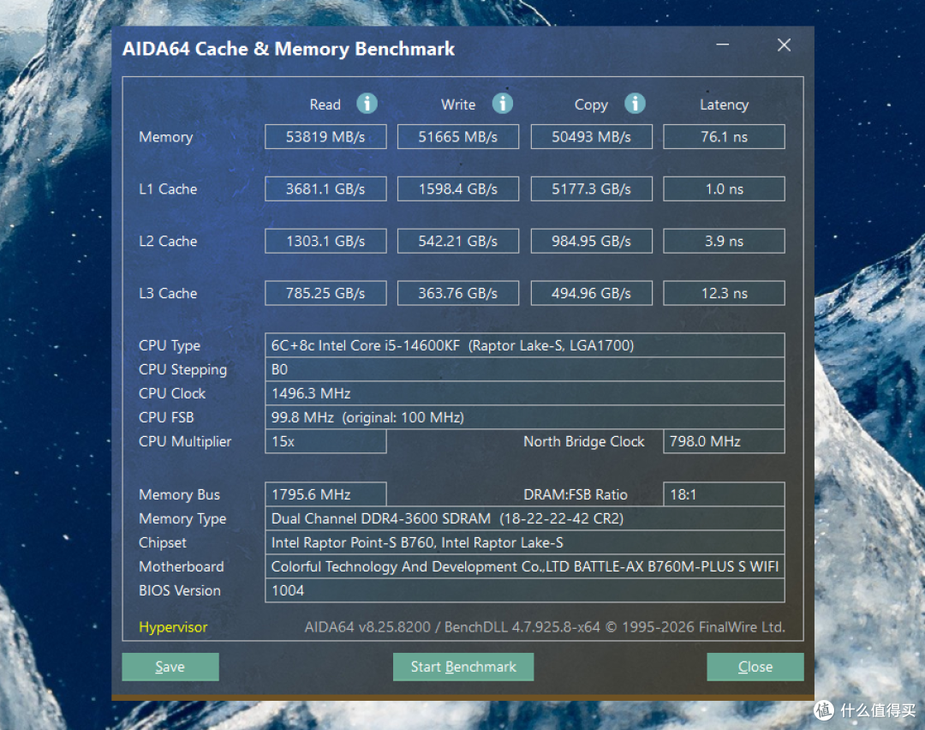Select L1 Cache read 3681.1 GB/s
This screenshot has height=730, width=925.
[x=325, y=188]
